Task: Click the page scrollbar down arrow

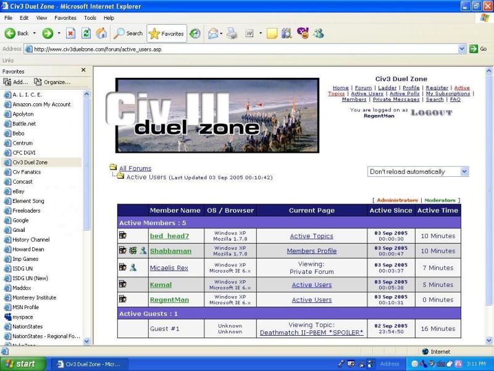Action: click(x=489, y=341)
